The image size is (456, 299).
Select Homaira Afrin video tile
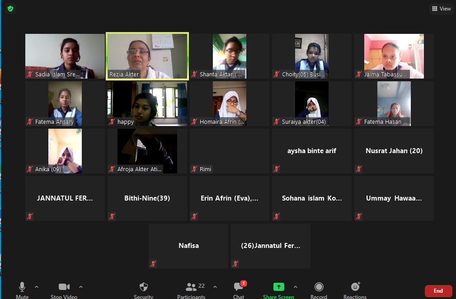pos(230,103)
